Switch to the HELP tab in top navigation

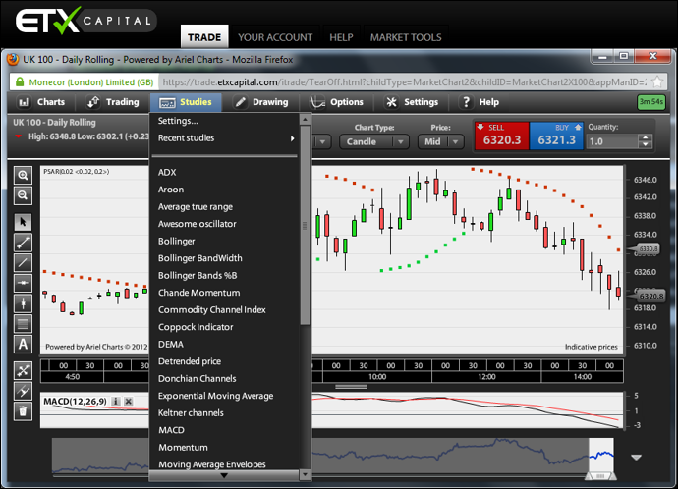[341, 37]
